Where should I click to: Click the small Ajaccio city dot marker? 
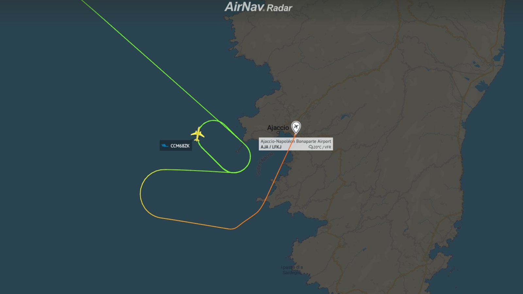tap(278, 133)
